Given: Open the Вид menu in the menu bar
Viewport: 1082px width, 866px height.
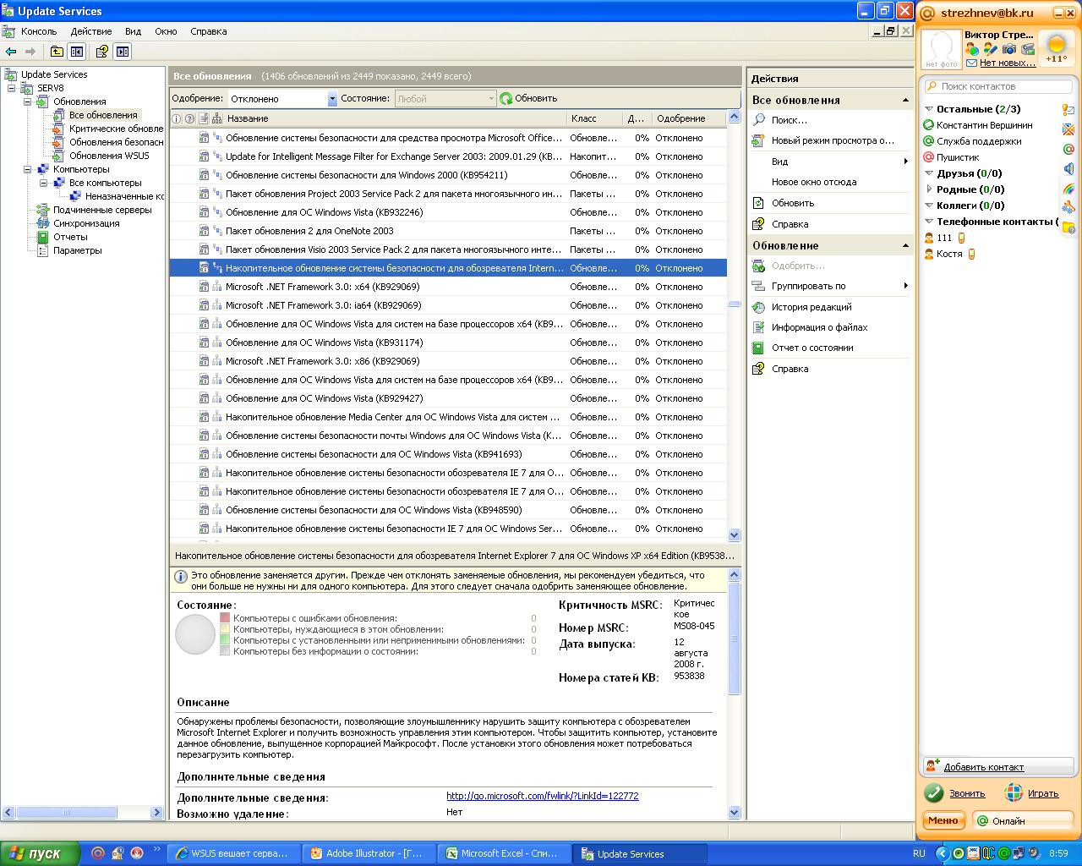Looking at the screenshot, I should [x=134, y=31].
